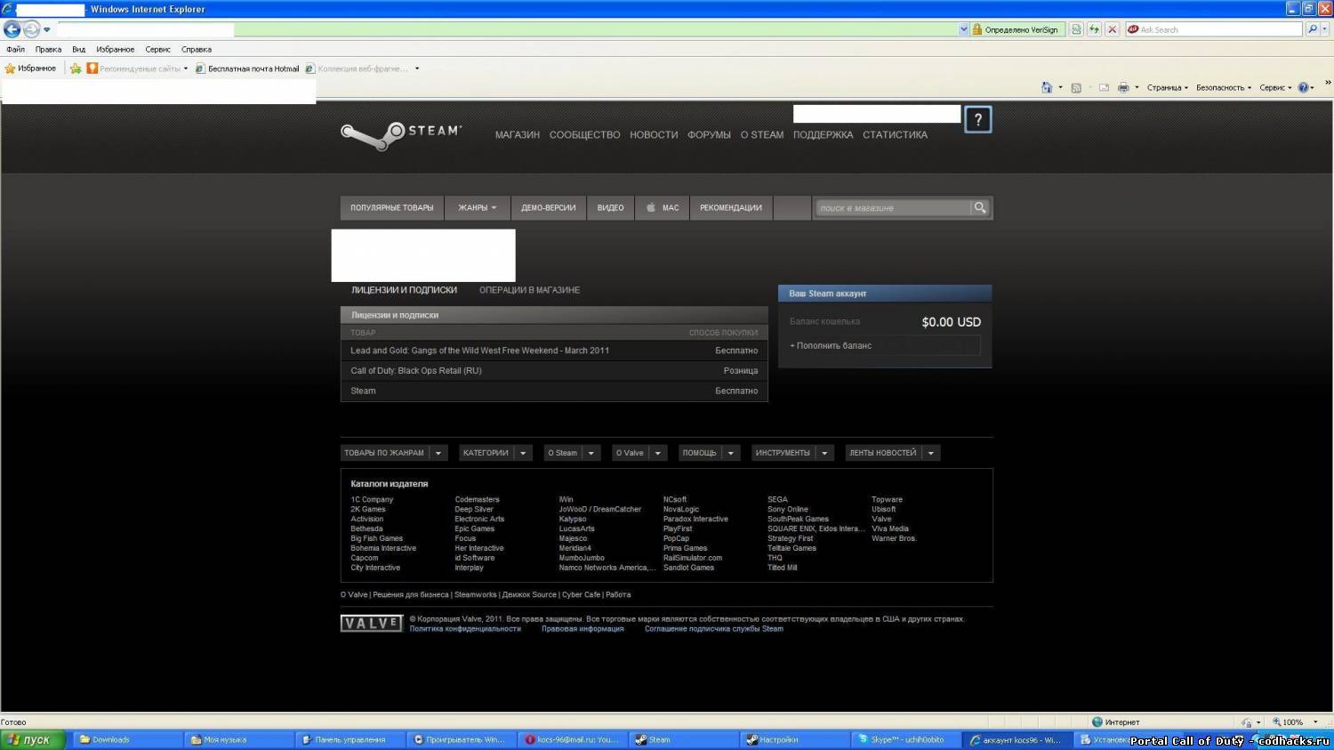The image size is (1334, 750).
Task: Open ФОРУМЫ in Steam header
Action: [709, 135]
